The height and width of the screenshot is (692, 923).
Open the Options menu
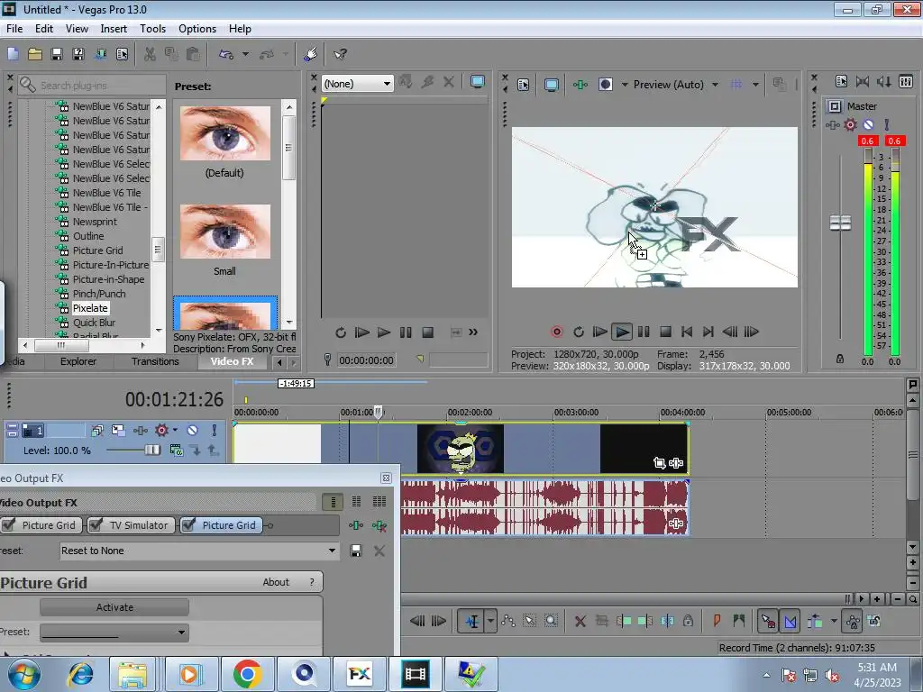pyautogui.click(x=197, y=28)
